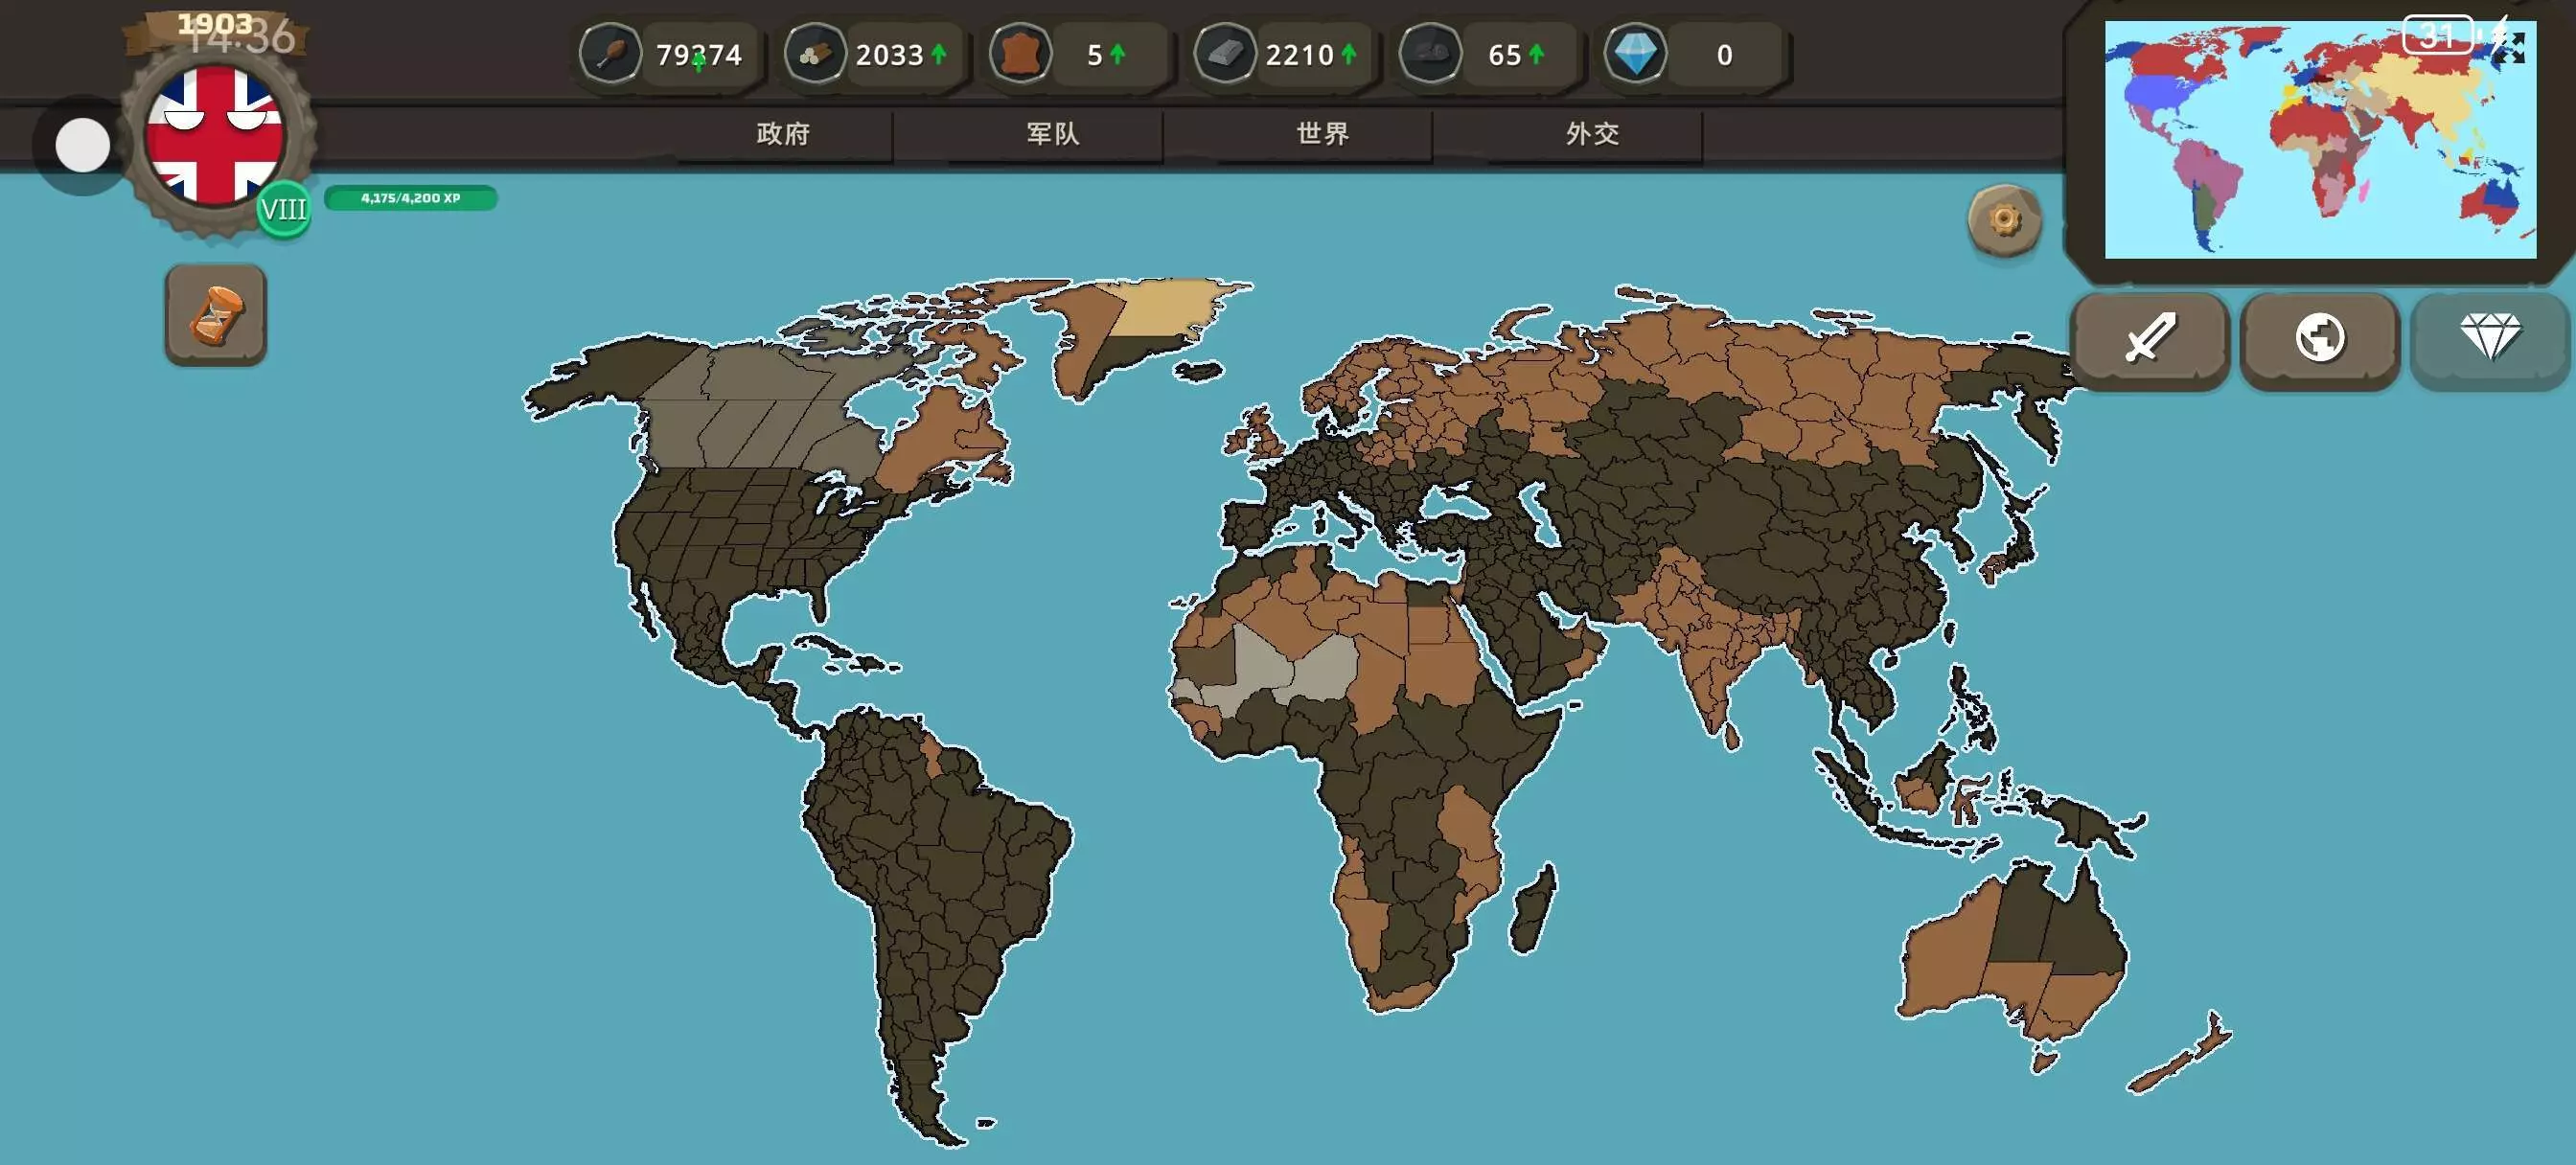Open the 政府 government tab
Screen dimensions: 2576x1165
783,134
